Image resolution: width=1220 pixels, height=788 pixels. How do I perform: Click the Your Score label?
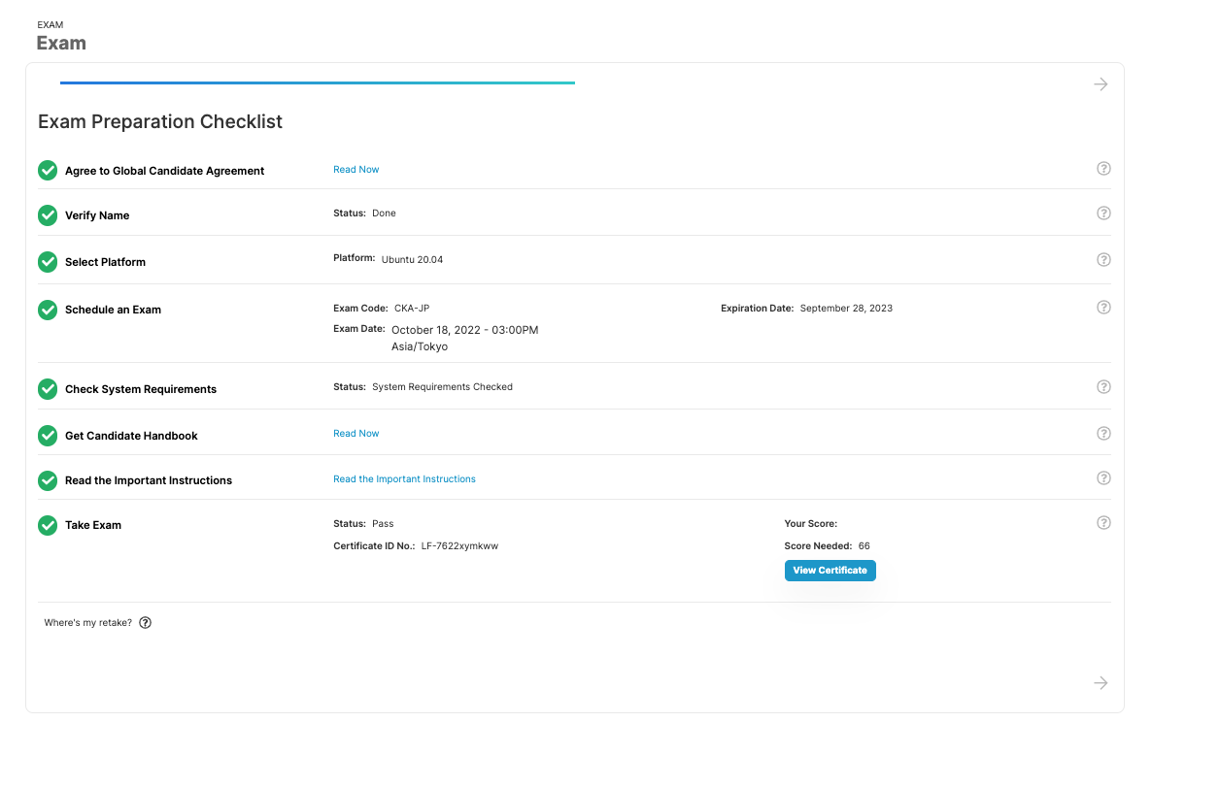(811, 524)
